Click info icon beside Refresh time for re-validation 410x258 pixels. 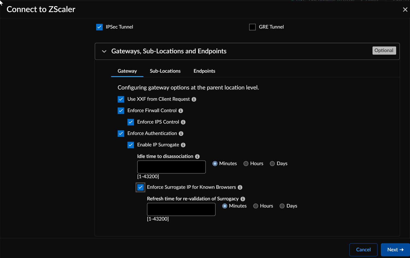pyautogui.click(x=243, y=199)
